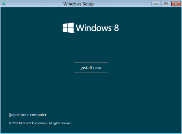
Task: Click the Windows wordmark beside the logo
Action: pos(93,28)
